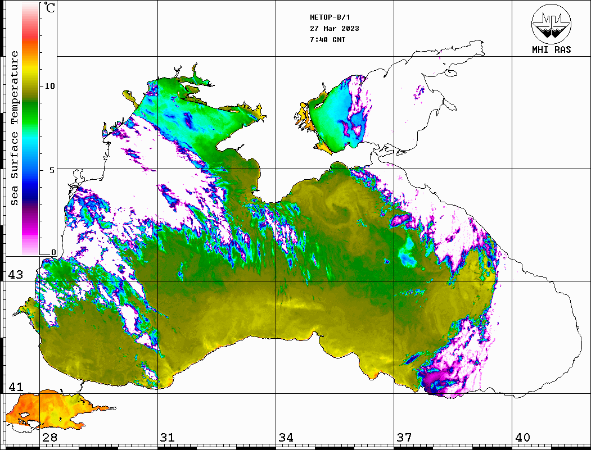
Task: Click longitude label '37'
Action: point(404,438)
